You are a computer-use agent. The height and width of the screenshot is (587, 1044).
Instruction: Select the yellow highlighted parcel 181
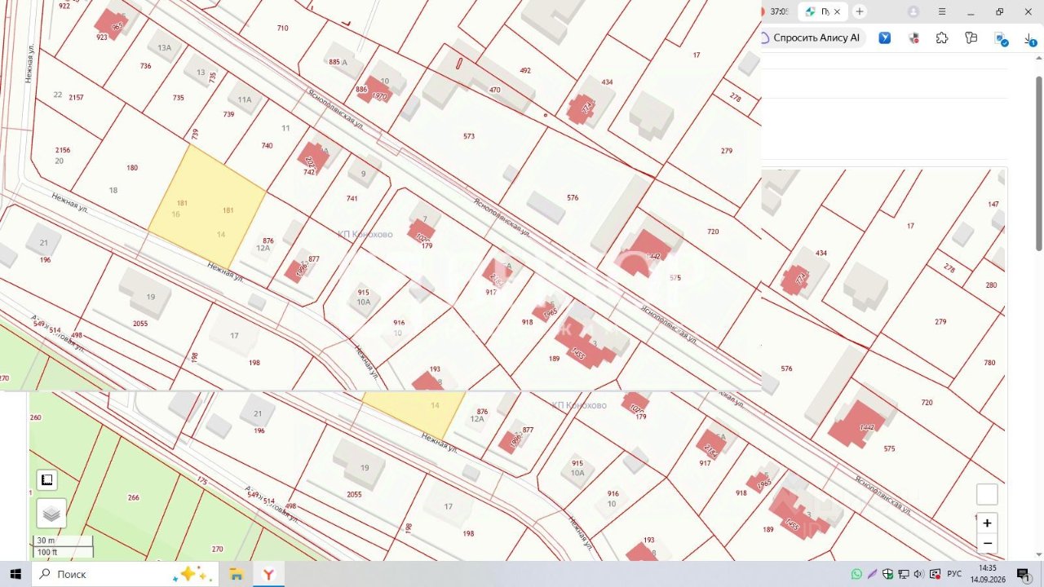click(x=207, y=208)
